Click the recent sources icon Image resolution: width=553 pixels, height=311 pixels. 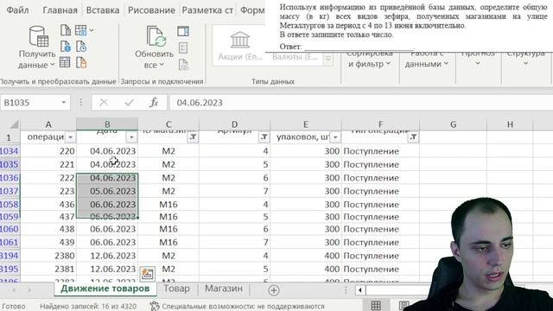[81, 47]
